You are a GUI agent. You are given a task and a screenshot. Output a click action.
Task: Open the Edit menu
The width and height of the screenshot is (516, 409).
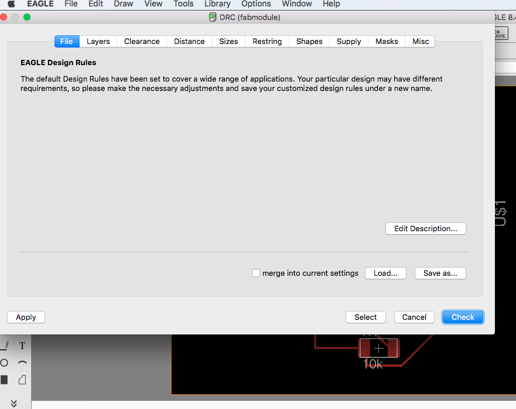[x=95, y=4]
